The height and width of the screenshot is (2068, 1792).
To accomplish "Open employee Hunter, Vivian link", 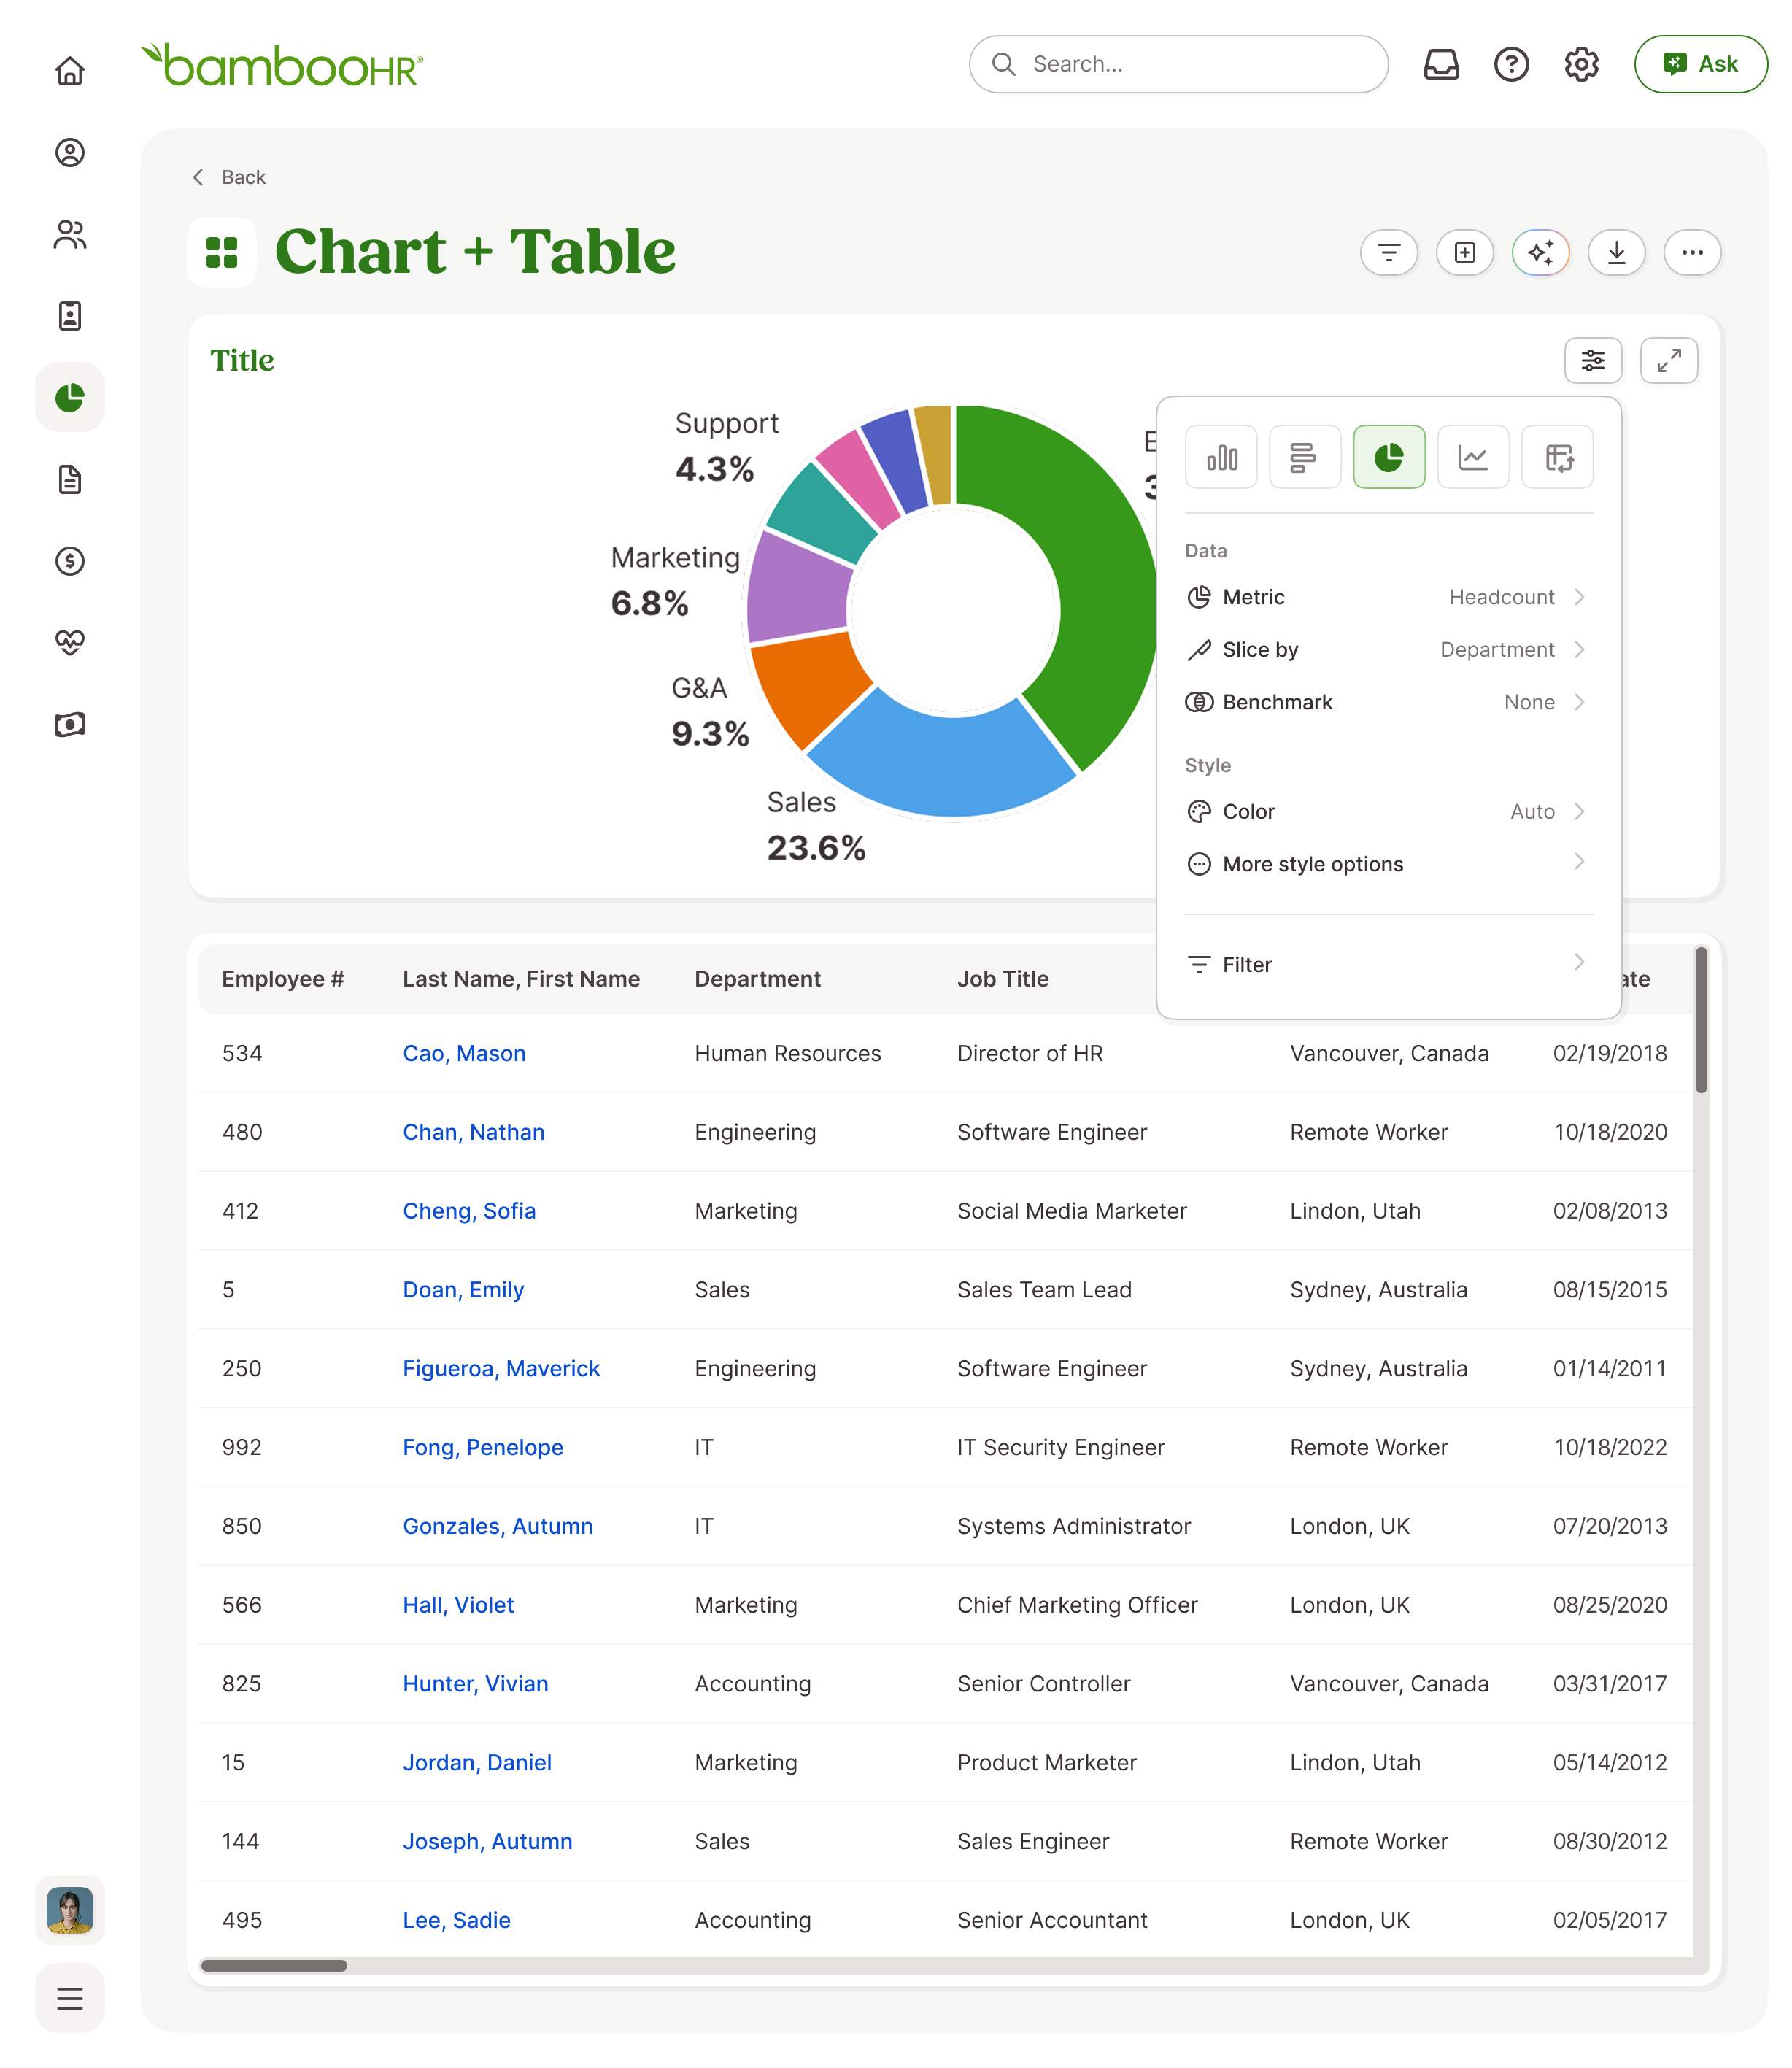I will point(476,1684).
